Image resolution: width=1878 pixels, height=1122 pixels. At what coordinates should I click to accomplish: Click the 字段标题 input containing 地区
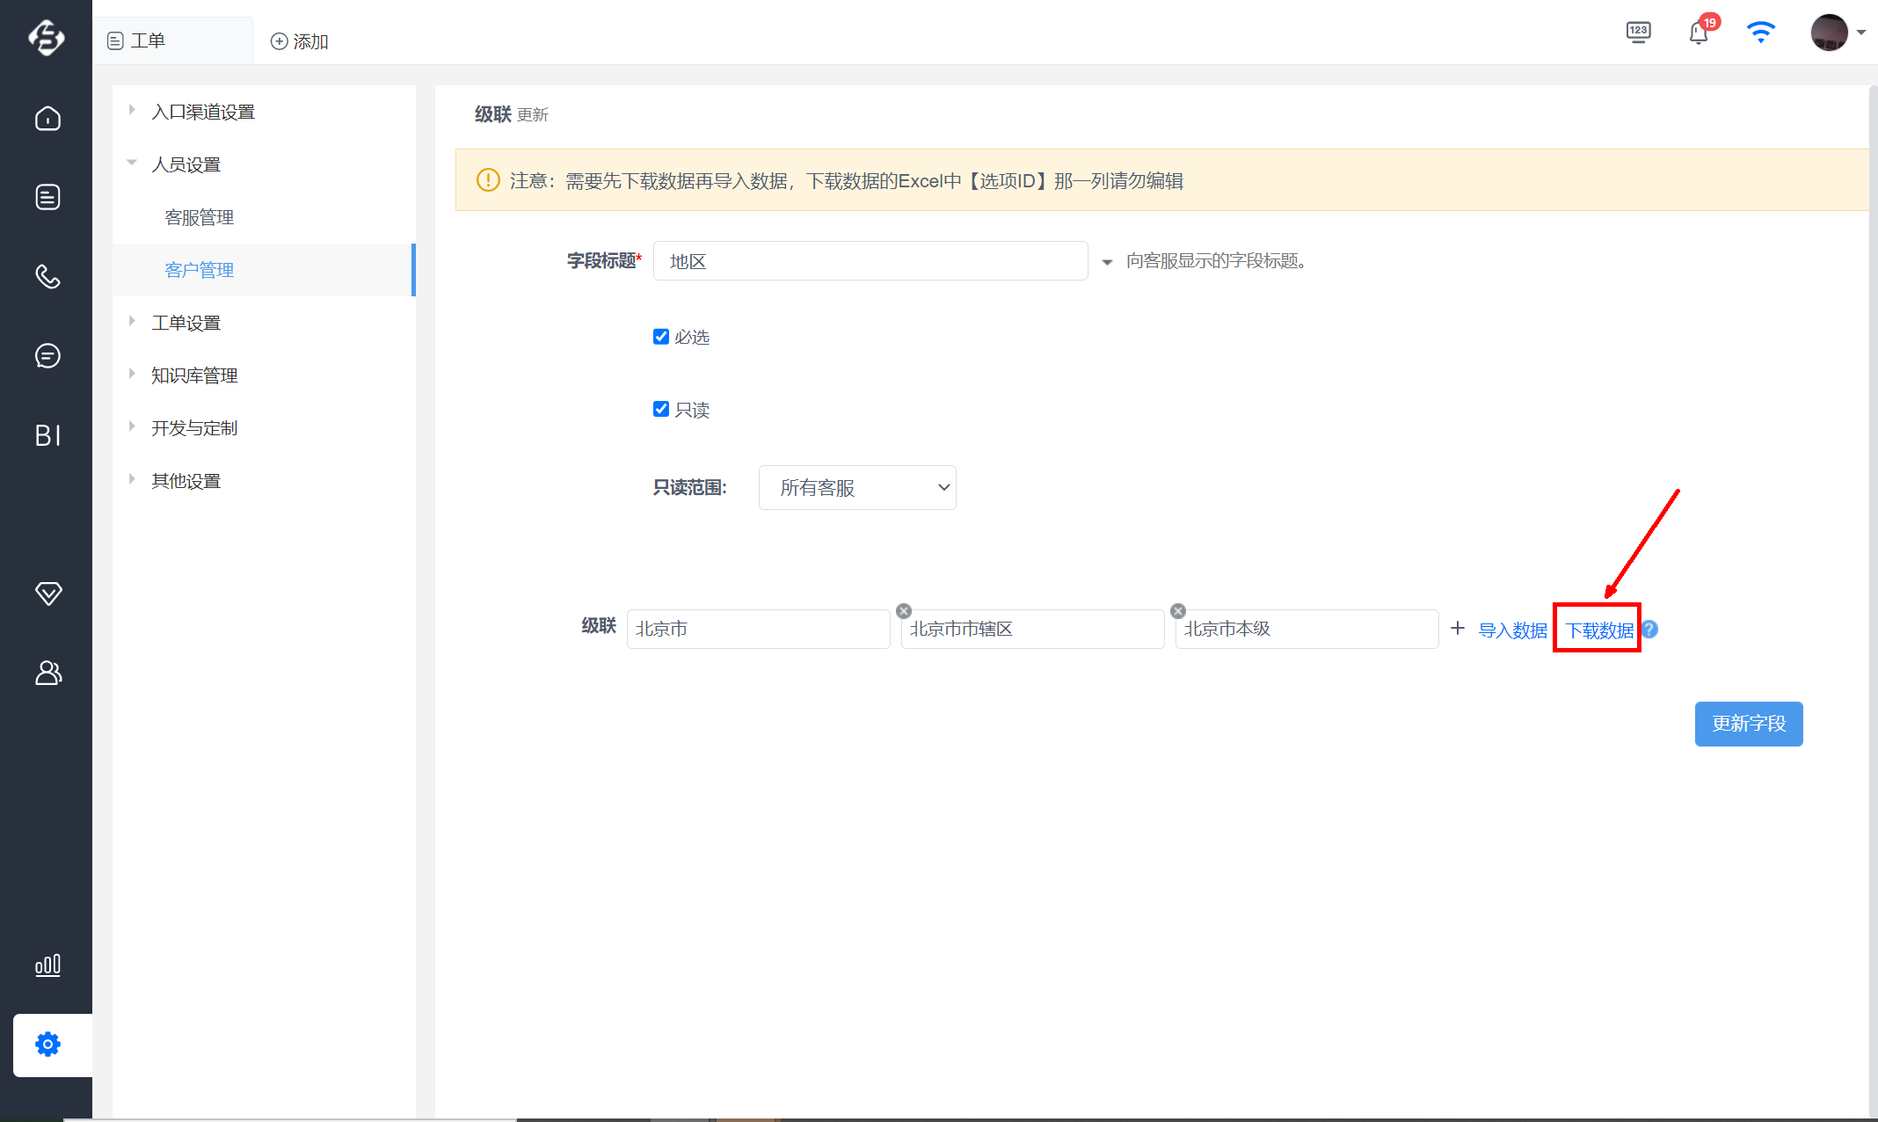[870, 261]
